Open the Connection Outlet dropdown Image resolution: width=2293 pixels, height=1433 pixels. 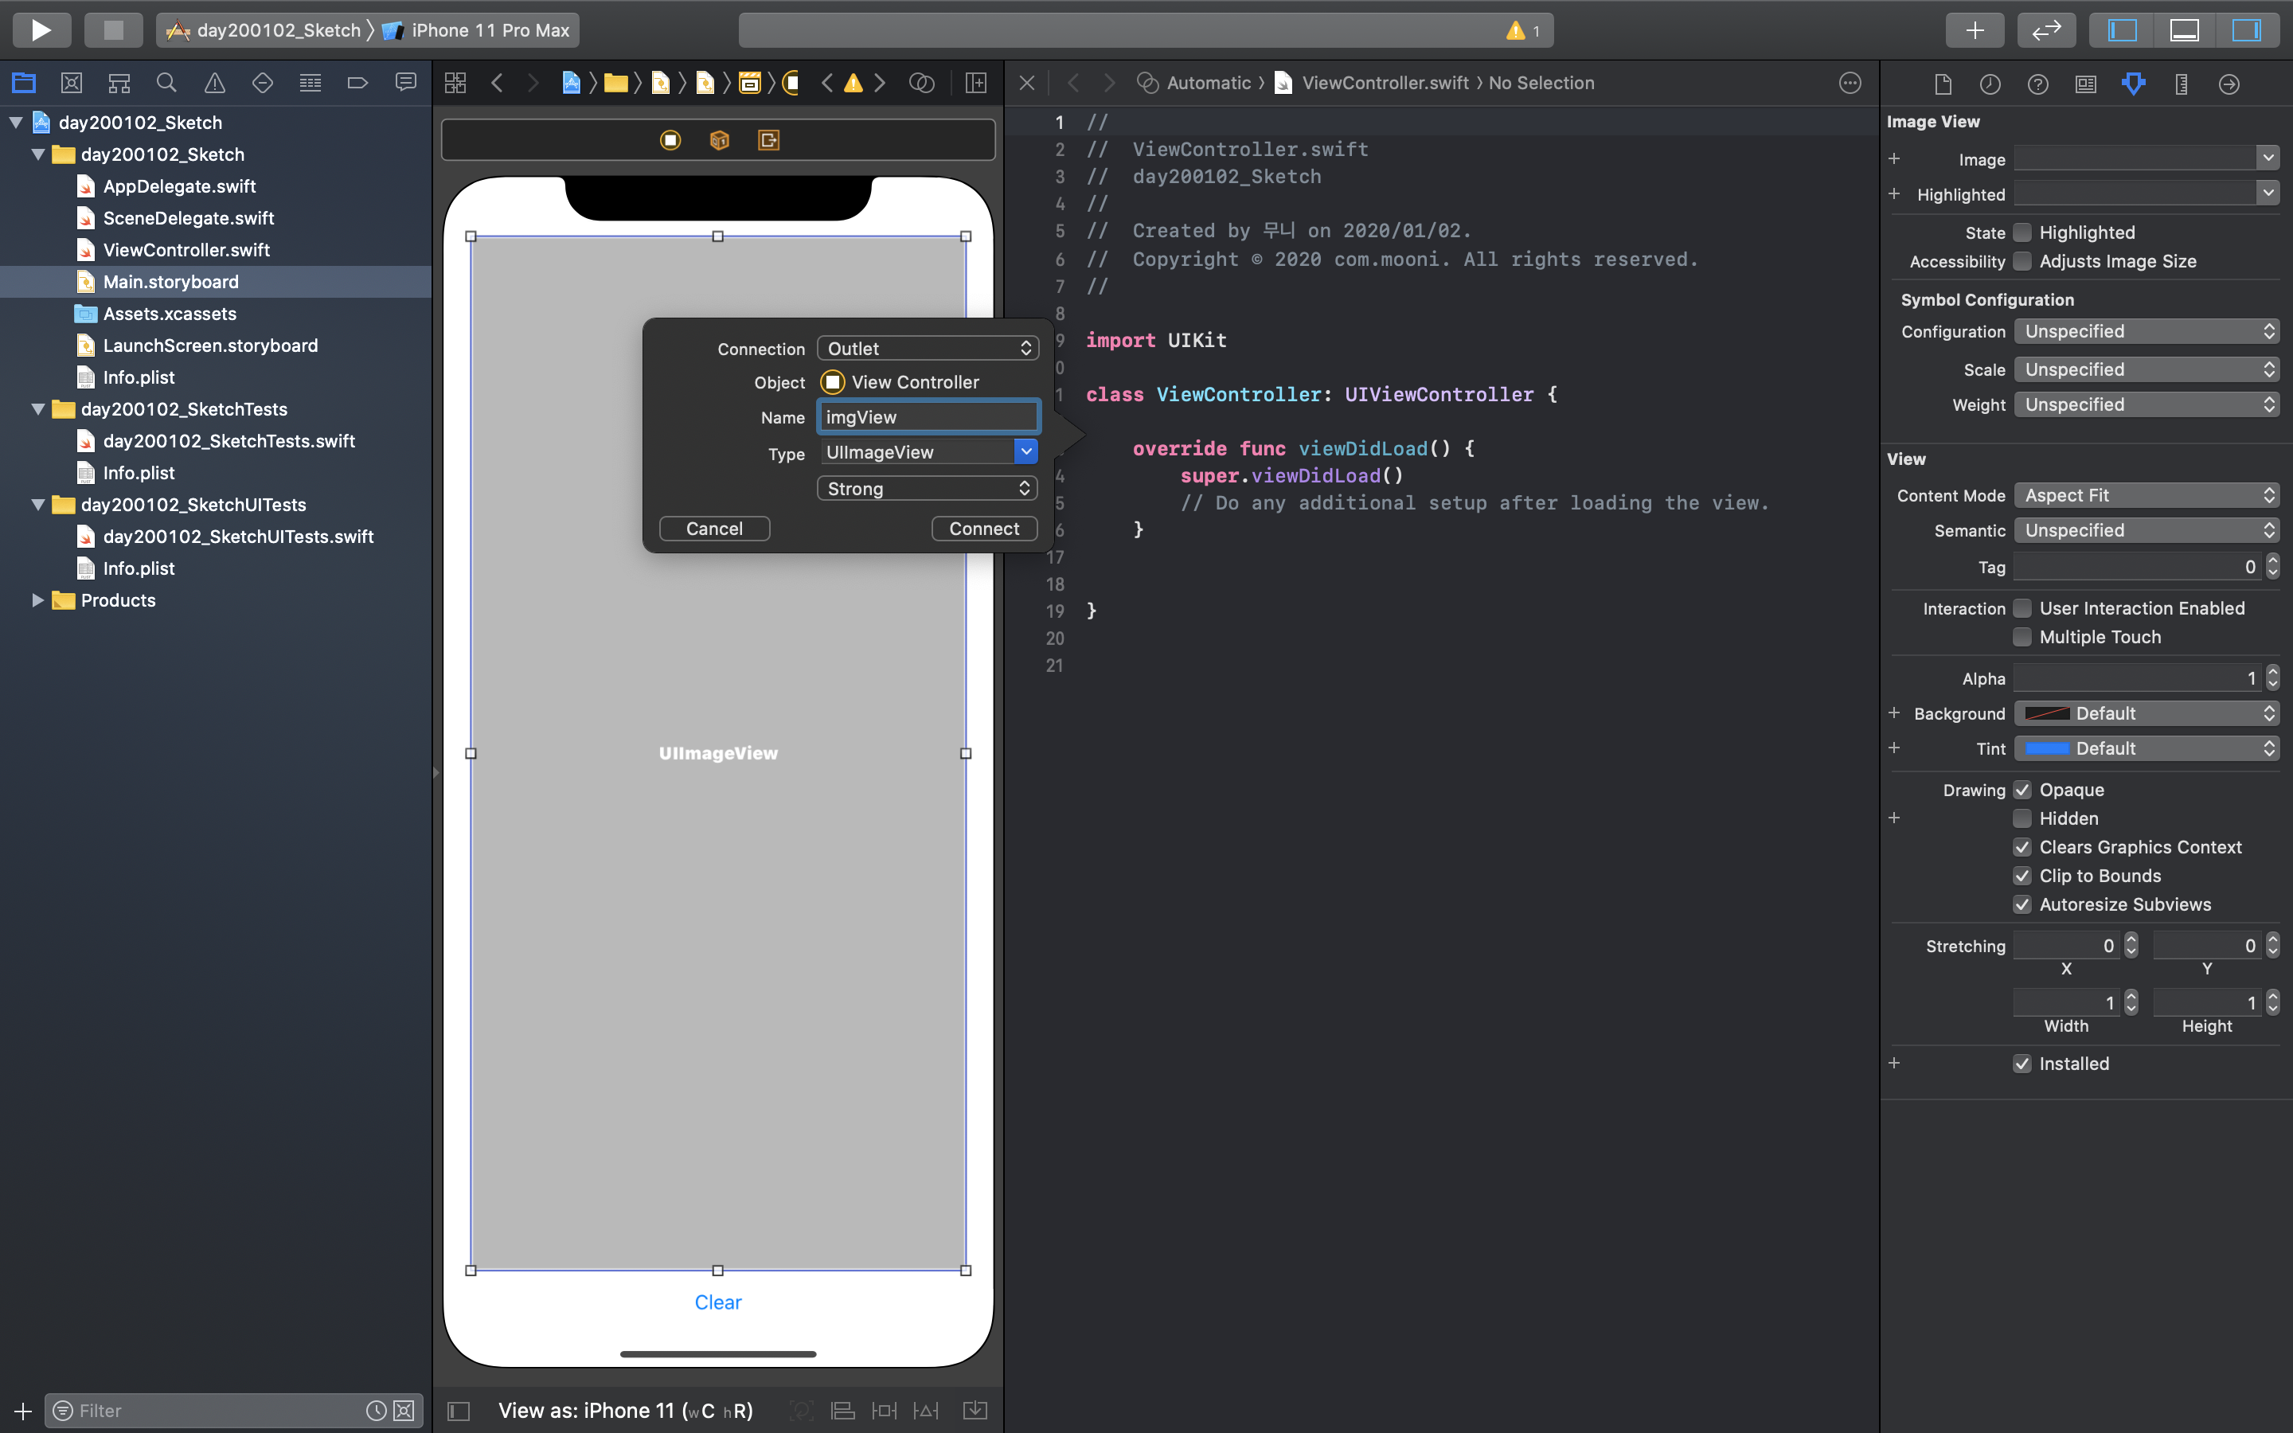tap(928, 349)
